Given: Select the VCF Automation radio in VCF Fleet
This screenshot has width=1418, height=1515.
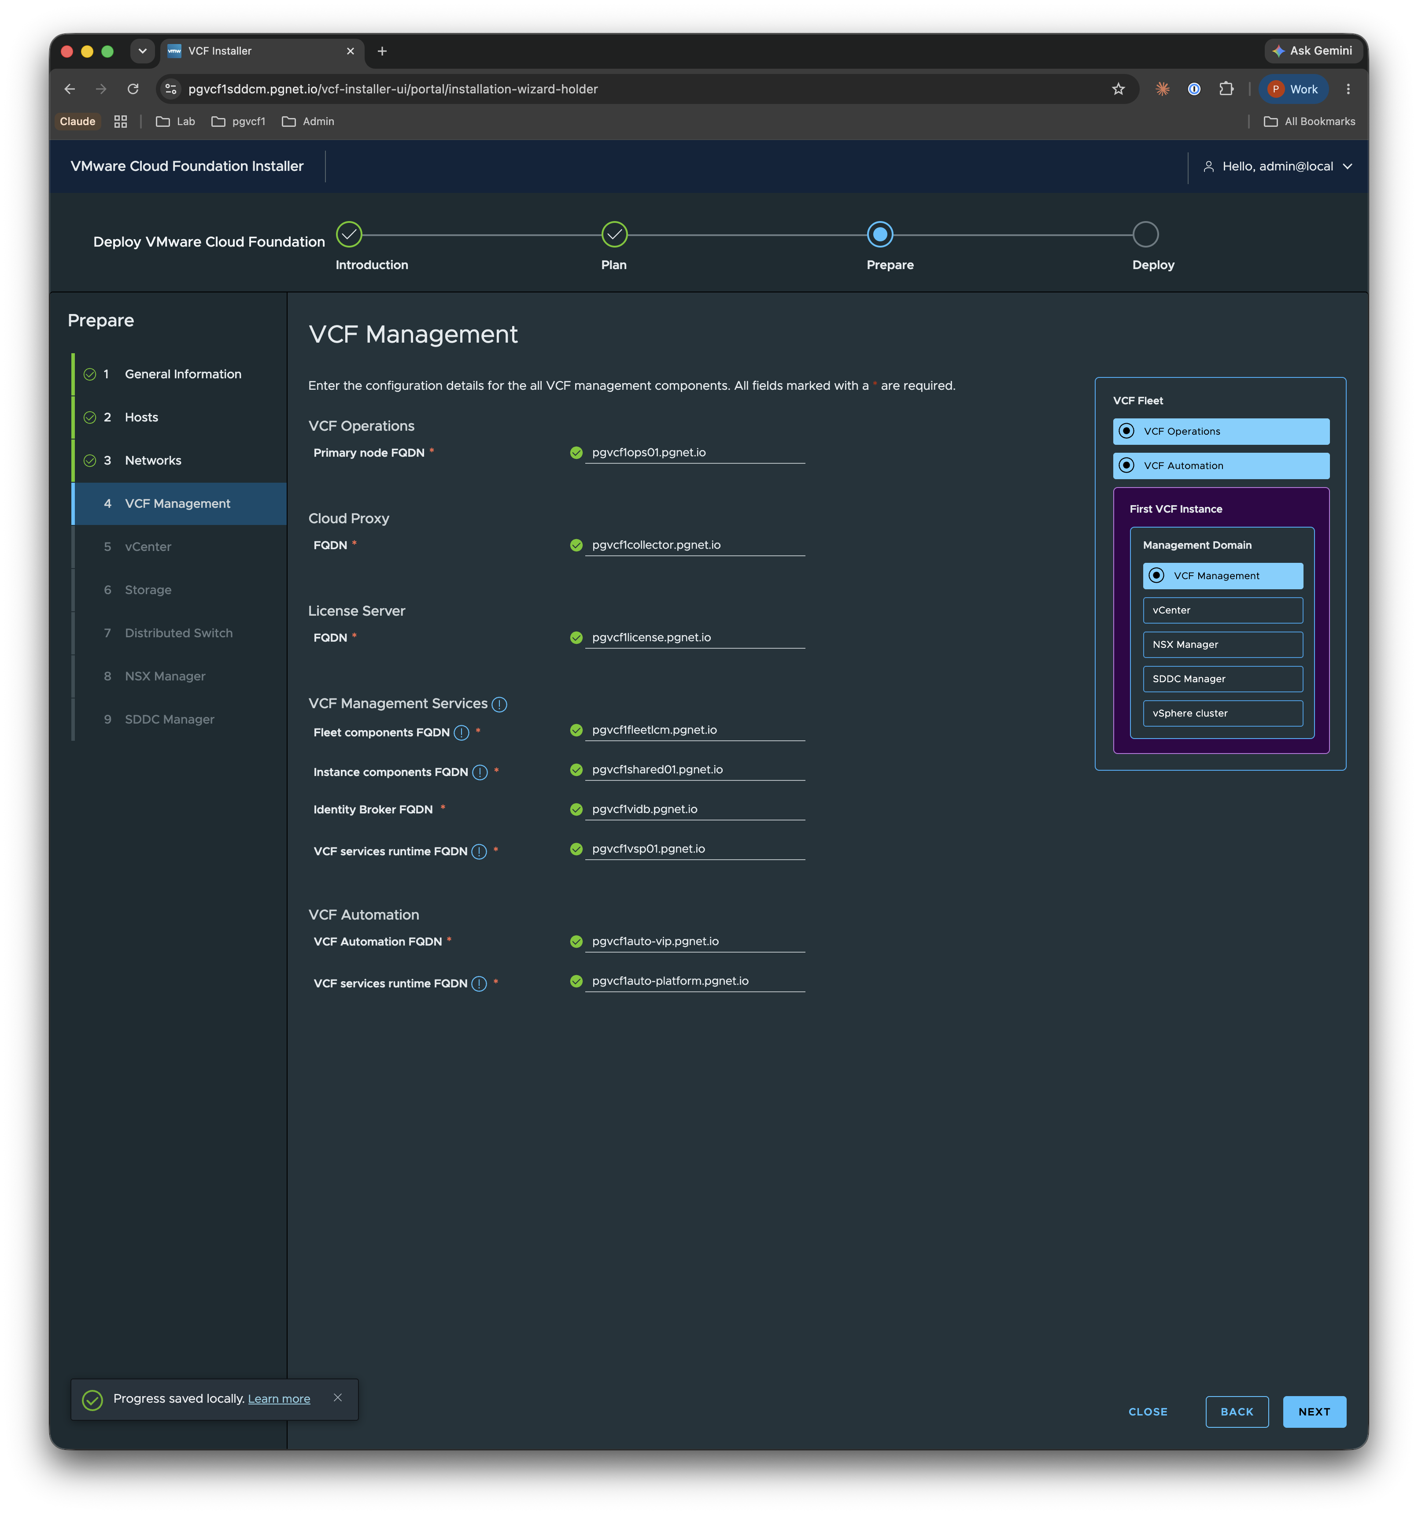Looking at the screenshot, I should tap(1126, 466).
